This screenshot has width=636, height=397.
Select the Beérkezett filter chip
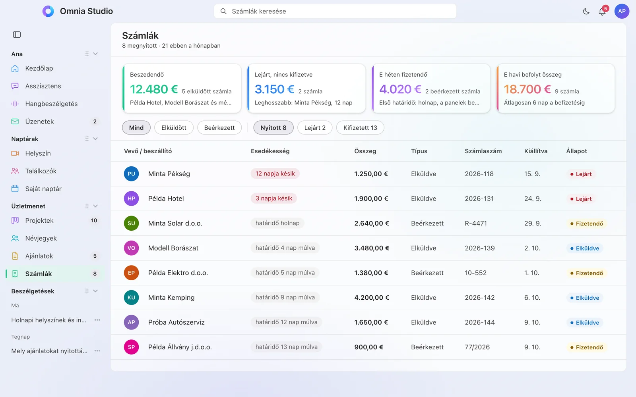point(219,127)
